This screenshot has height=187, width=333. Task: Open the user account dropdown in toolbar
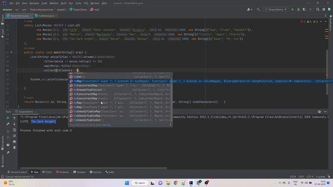[250, 9]
